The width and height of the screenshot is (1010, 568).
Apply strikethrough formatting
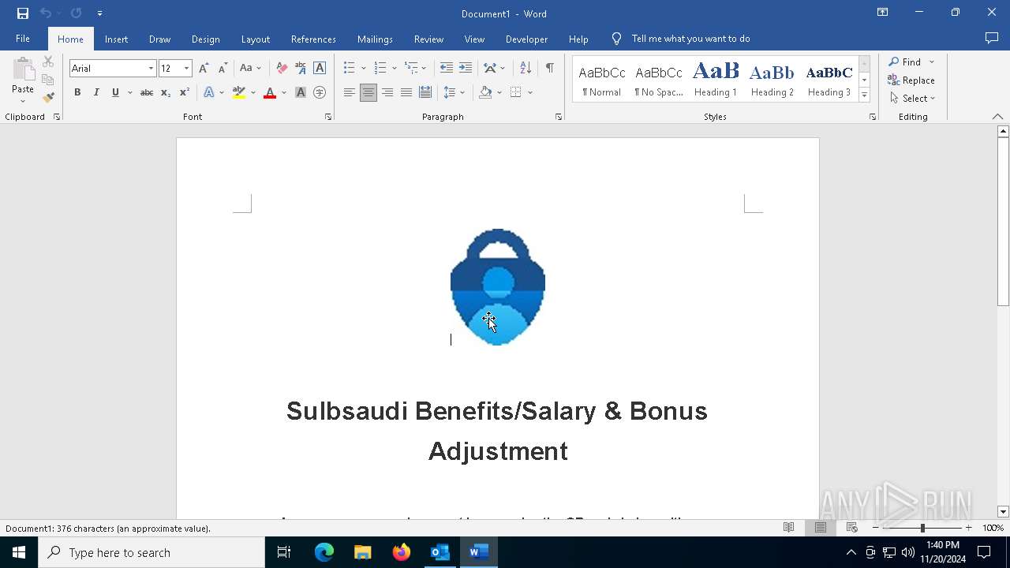pos(146,92)
